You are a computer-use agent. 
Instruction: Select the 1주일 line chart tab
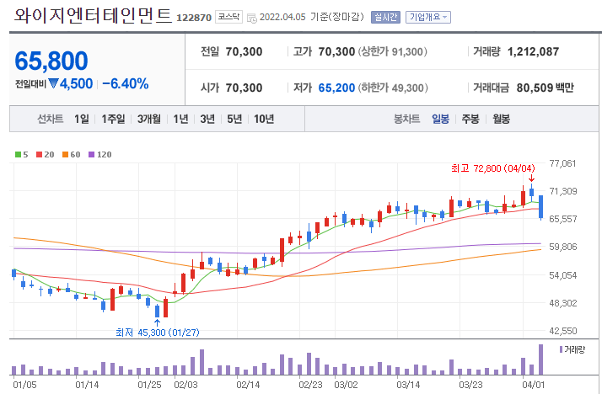pos(113,119)
